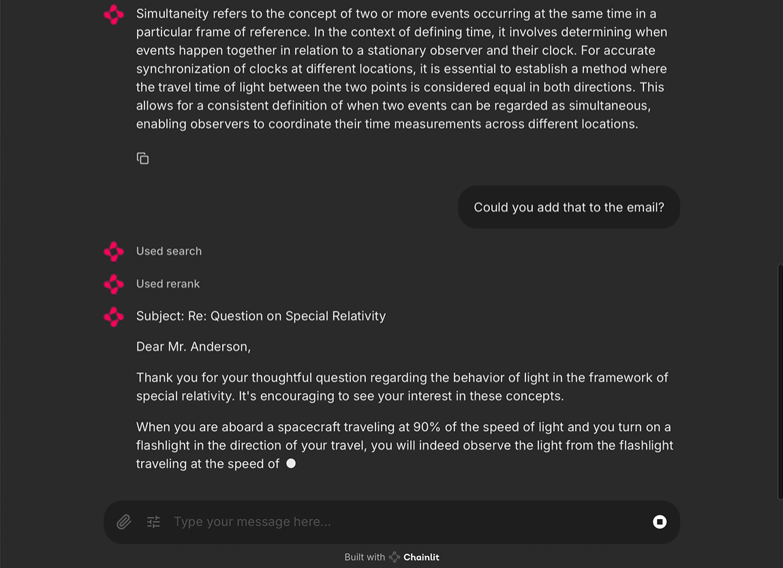783x568 pixels.
Task: Click the avatar beside the email Subject line
Action: point(114,317)
